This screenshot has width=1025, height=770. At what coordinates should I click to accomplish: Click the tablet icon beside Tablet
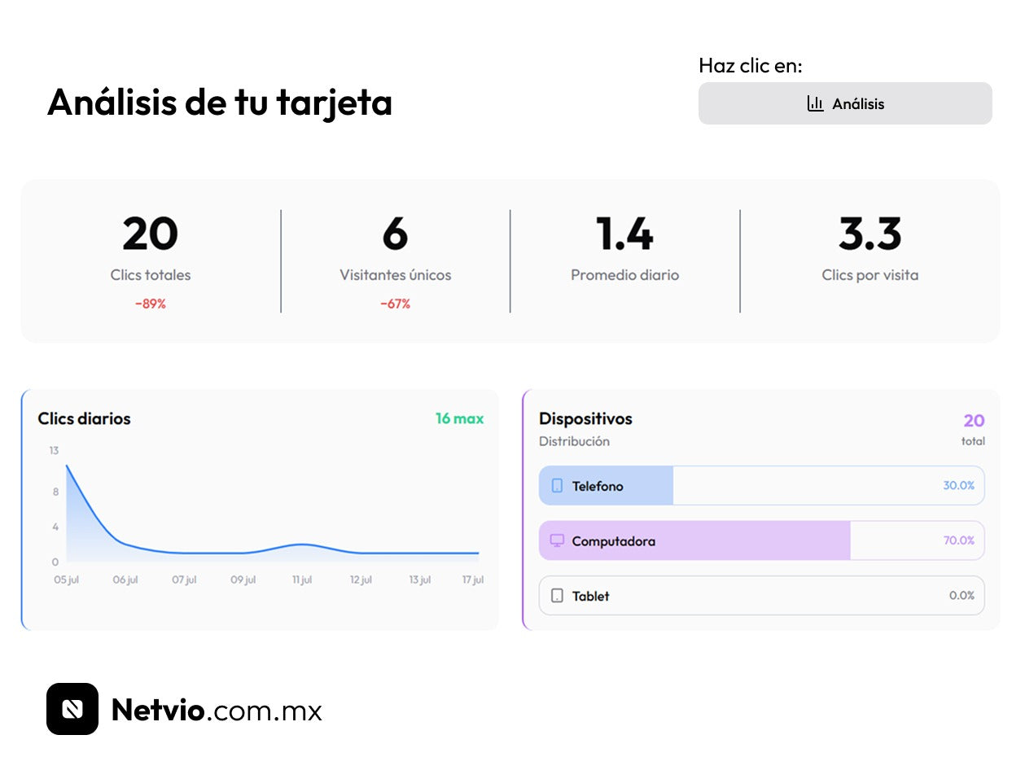pos(557,596)
